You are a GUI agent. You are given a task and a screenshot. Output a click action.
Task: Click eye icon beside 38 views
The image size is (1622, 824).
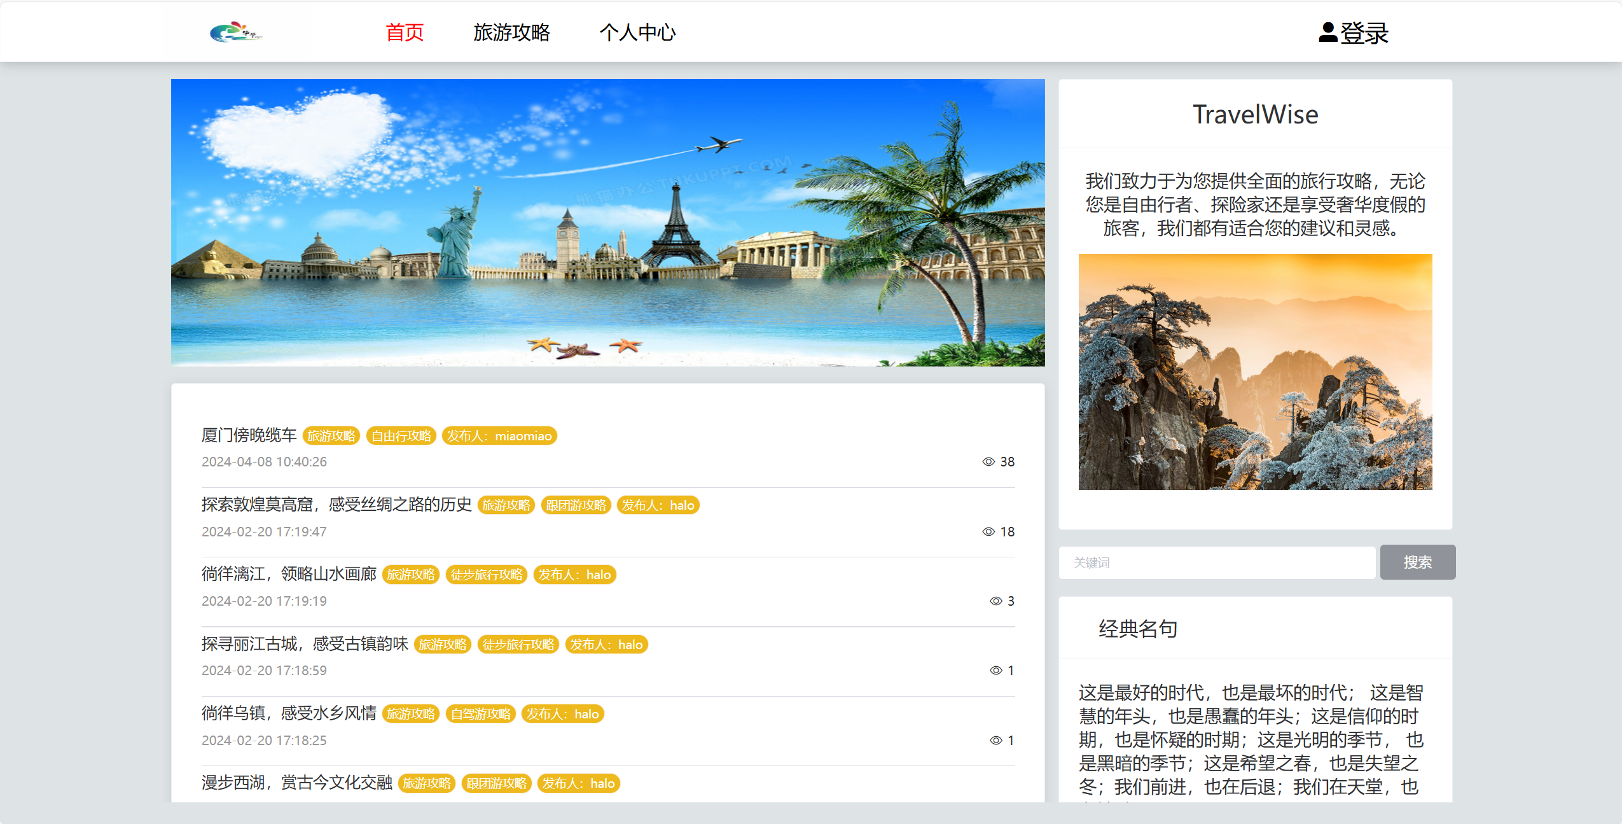pos(988,462)
